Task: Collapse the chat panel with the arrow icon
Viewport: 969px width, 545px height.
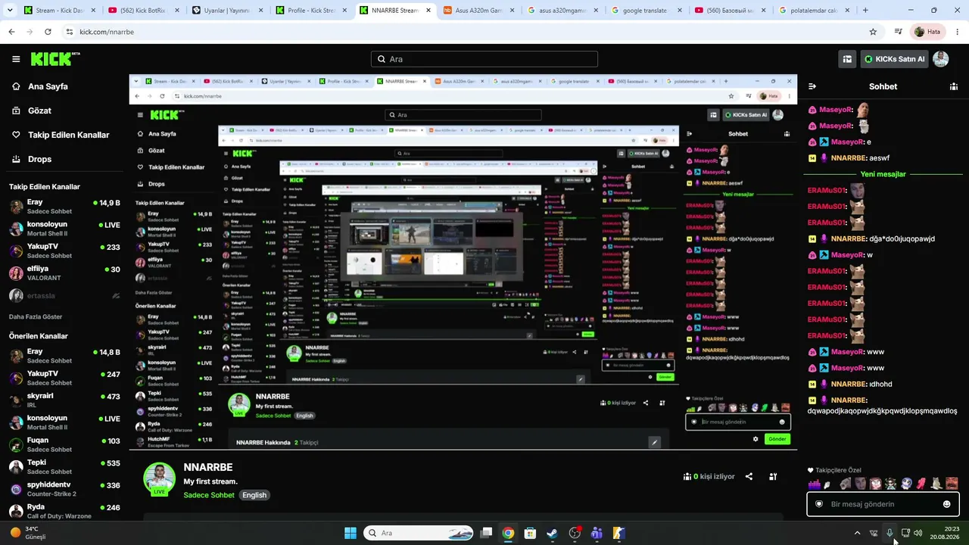Action: 812,86
